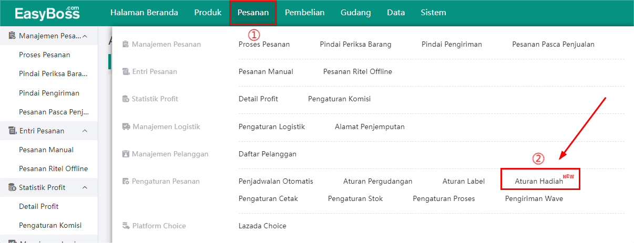The image size is (634, 243).
Task: Click the Pengaturan Pesanan gear icon in menu
Action: (x=126, y=181)
